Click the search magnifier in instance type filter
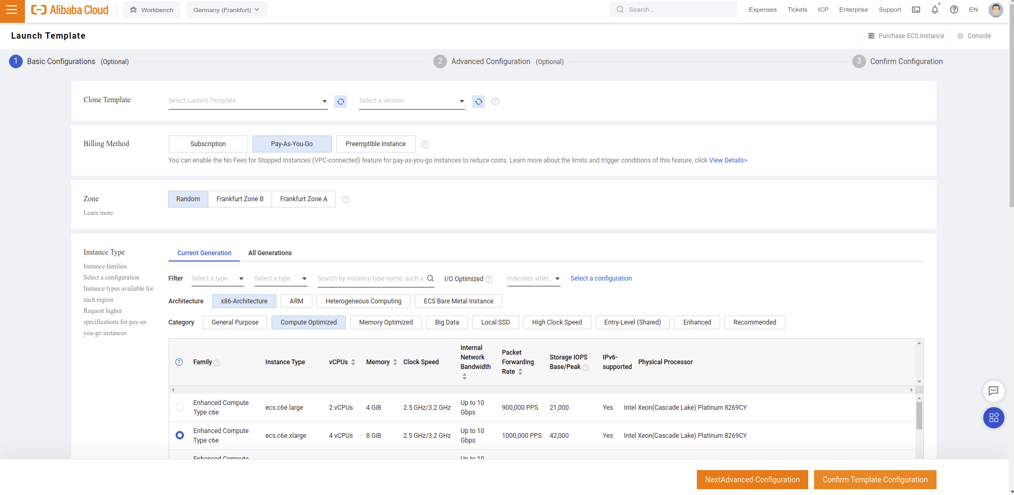Image resolution: width=1014 pixels, height=495 pixels. (x=431, y=278)
